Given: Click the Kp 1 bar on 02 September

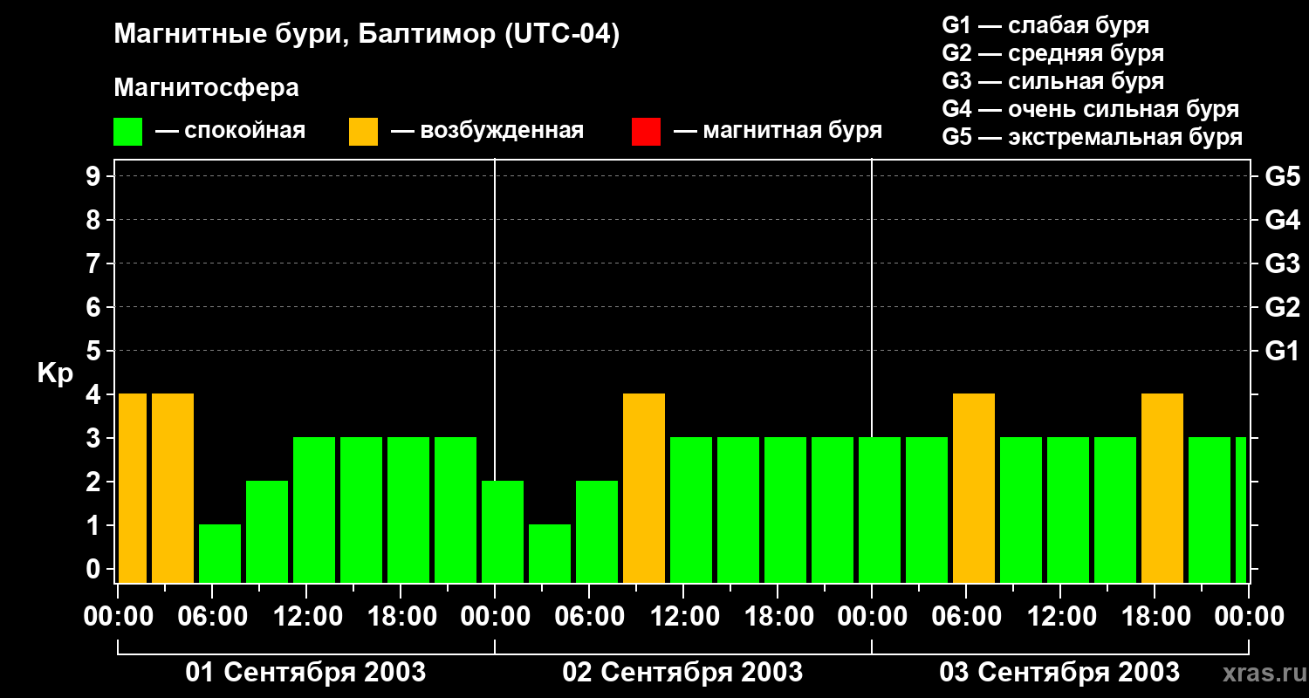Looking at the screenshot, I should (550, 553).
